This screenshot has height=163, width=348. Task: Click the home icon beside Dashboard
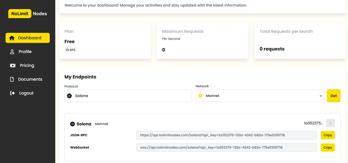pyautogui.click(x=12, y=38)
